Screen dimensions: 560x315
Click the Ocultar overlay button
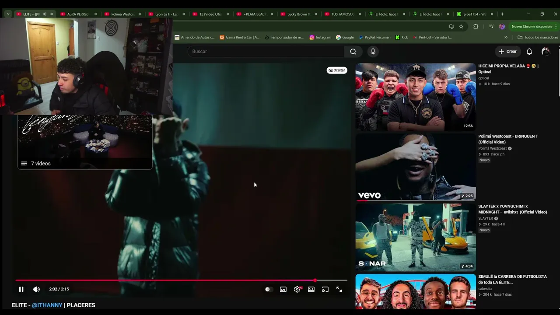pos(337,70)
